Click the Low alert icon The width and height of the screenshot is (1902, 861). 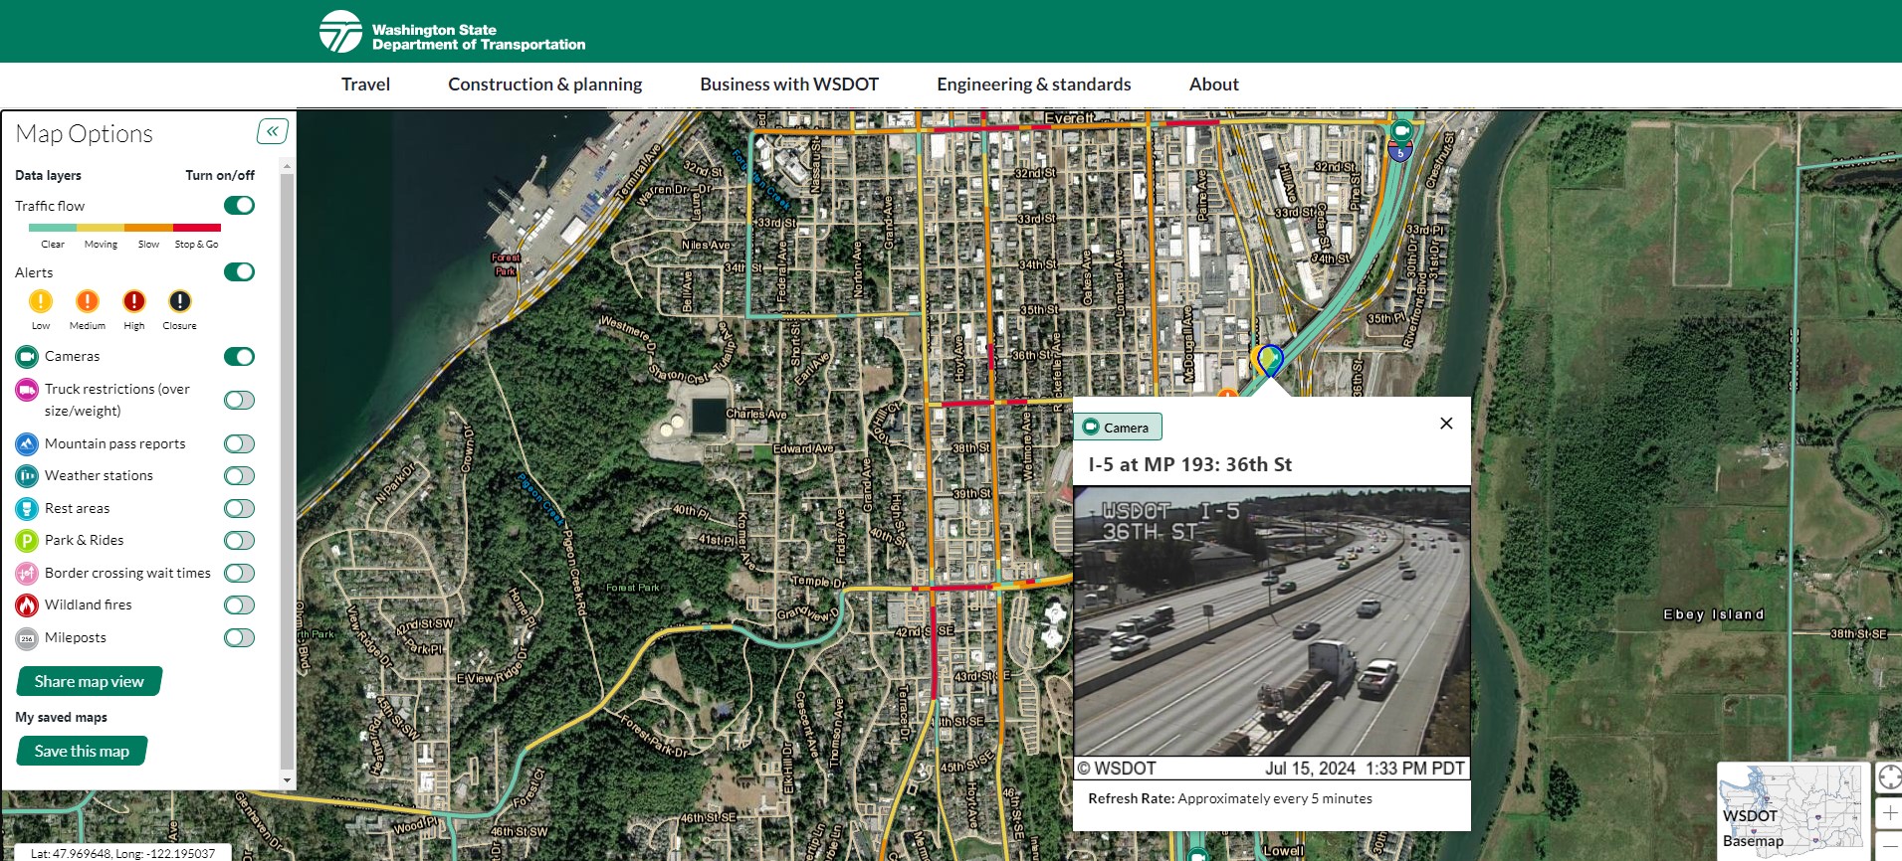coord(41,301)
